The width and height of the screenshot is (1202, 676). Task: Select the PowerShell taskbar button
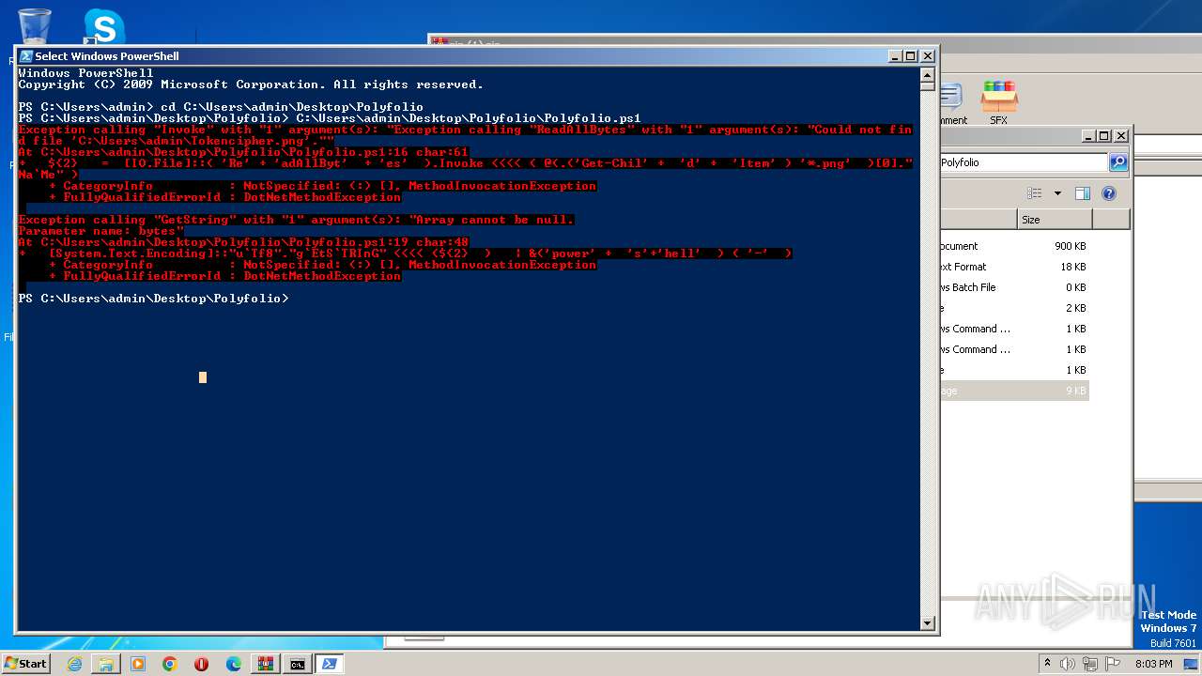click(x=329, y=664)
